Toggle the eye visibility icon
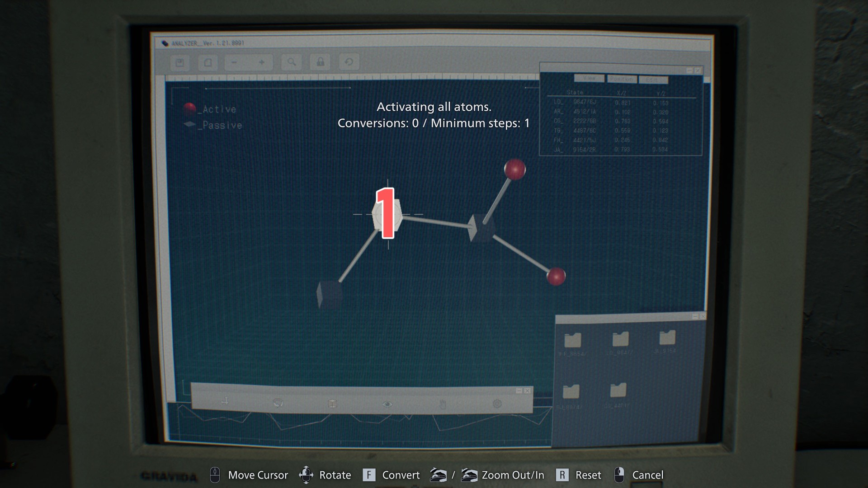Screen dimensions: 868x488 (x=387, y=404)
